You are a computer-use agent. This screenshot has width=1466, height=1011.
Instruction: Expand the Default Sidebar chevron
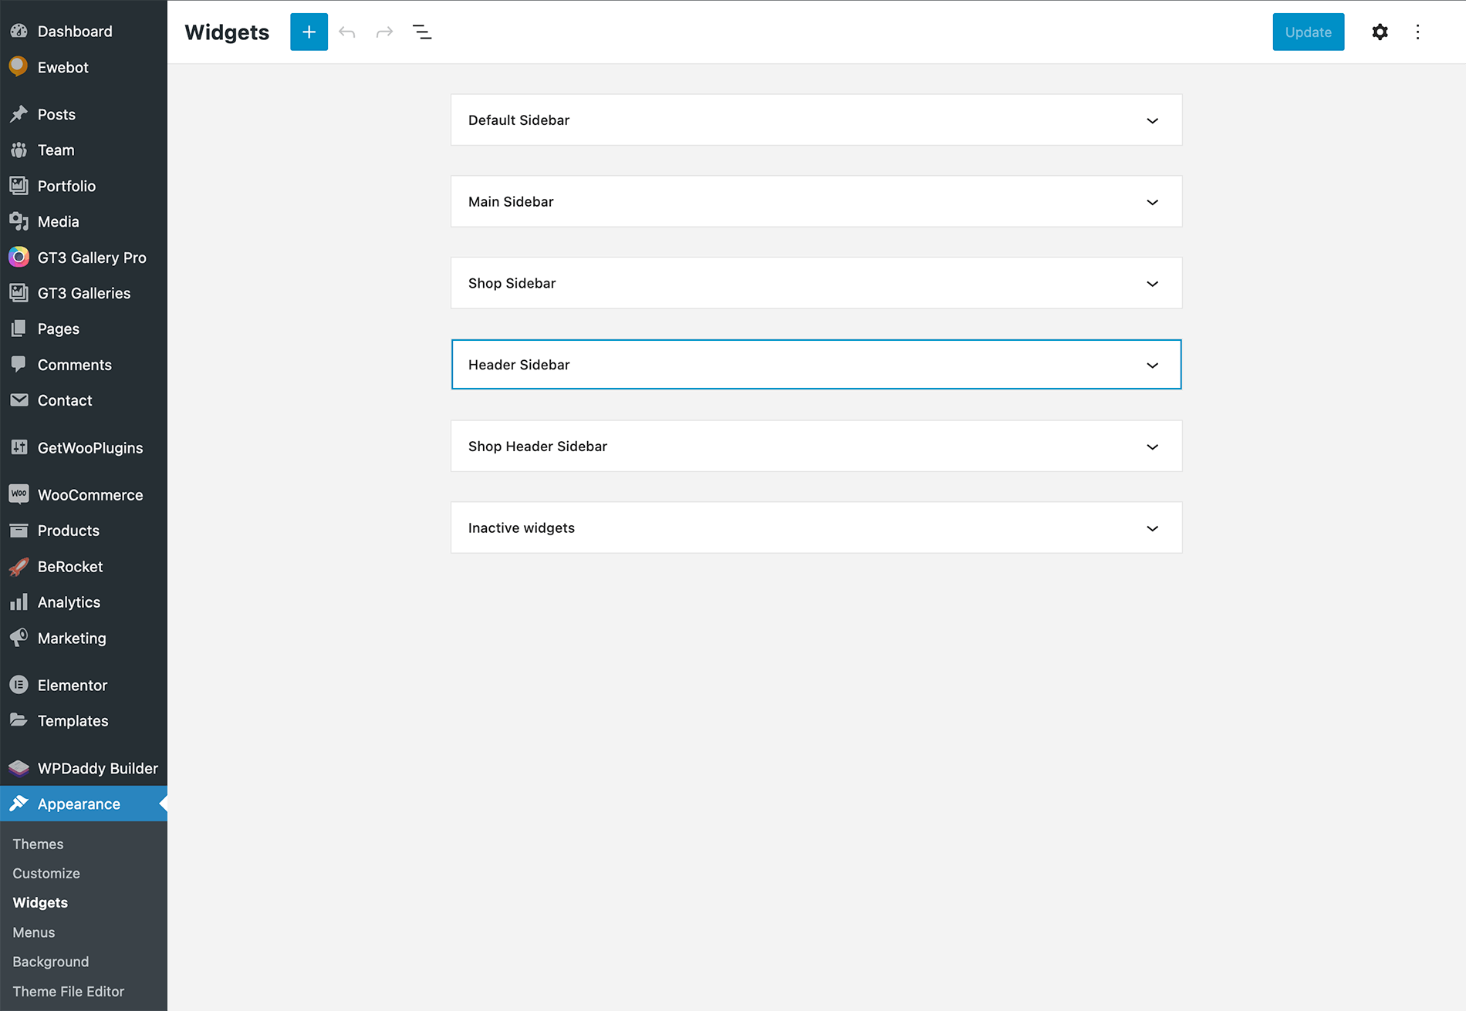click(1152, 120)
